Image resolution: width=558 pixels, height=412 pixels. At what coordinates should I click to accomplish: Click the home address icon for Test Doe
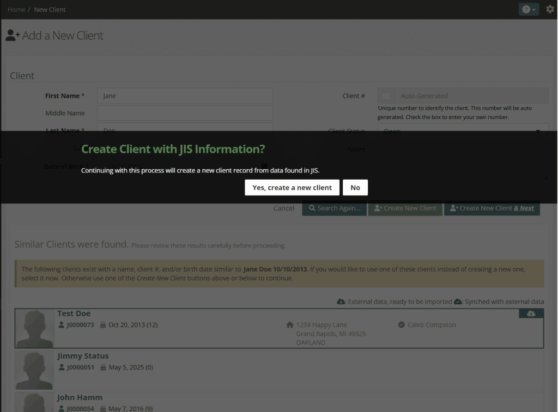tap(290, 325)
